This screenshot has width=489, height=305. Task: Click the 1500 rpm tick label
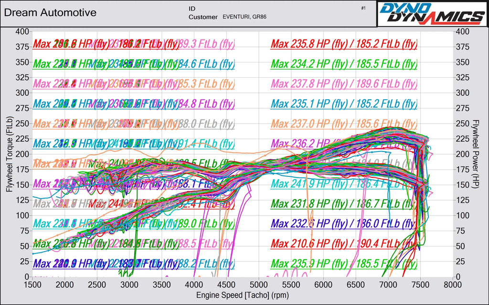(x=32, y=285)
